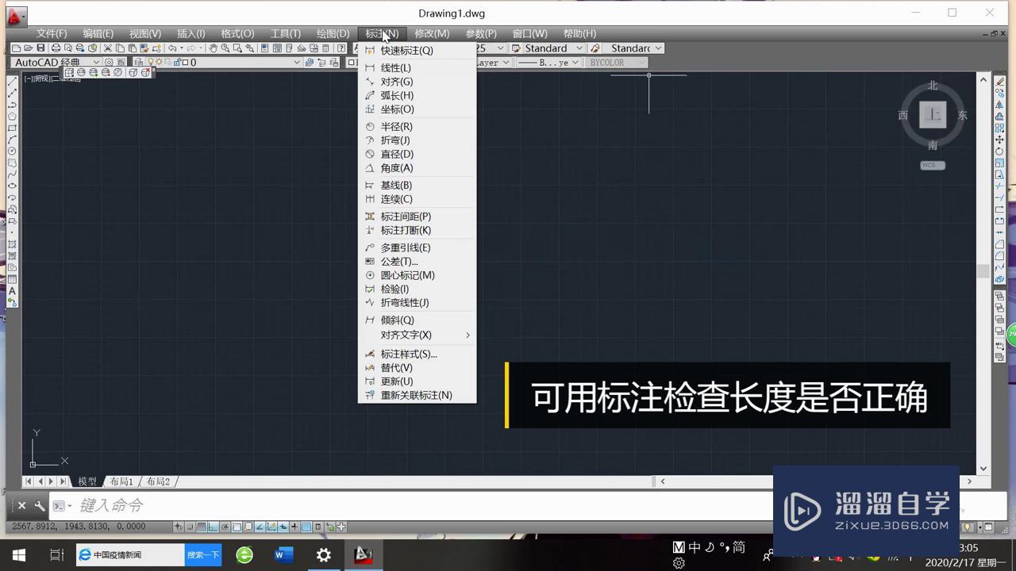Choose 线性(L) from the dimension menu
The image size is (1016, 571).
395,67
